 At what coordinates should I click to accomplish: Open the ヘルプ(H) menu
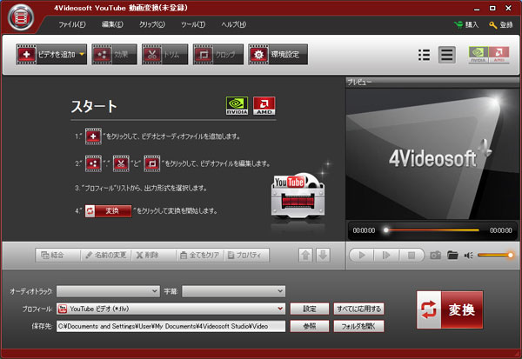coord(234,24)
